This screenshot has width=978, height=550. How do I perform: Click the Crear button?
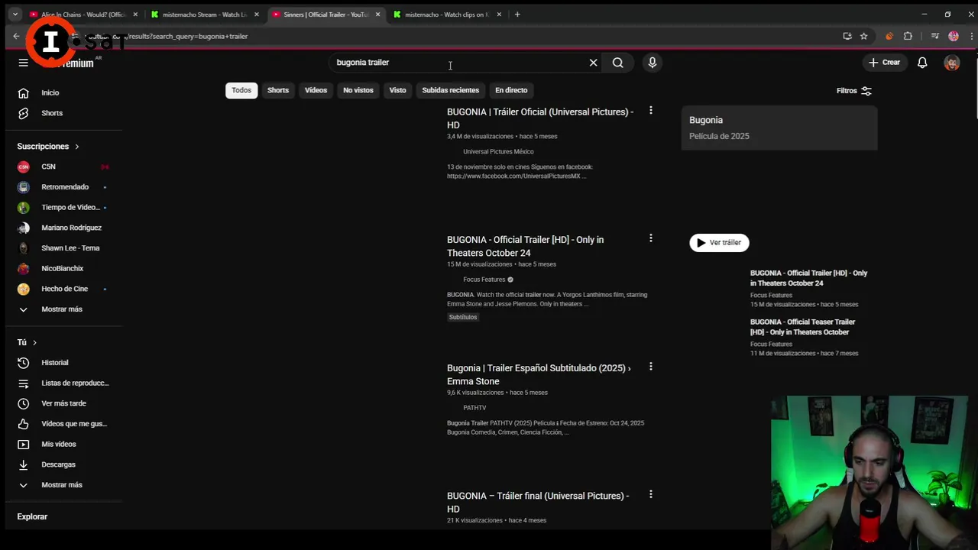pyautogui.click(x=885, y=63)
